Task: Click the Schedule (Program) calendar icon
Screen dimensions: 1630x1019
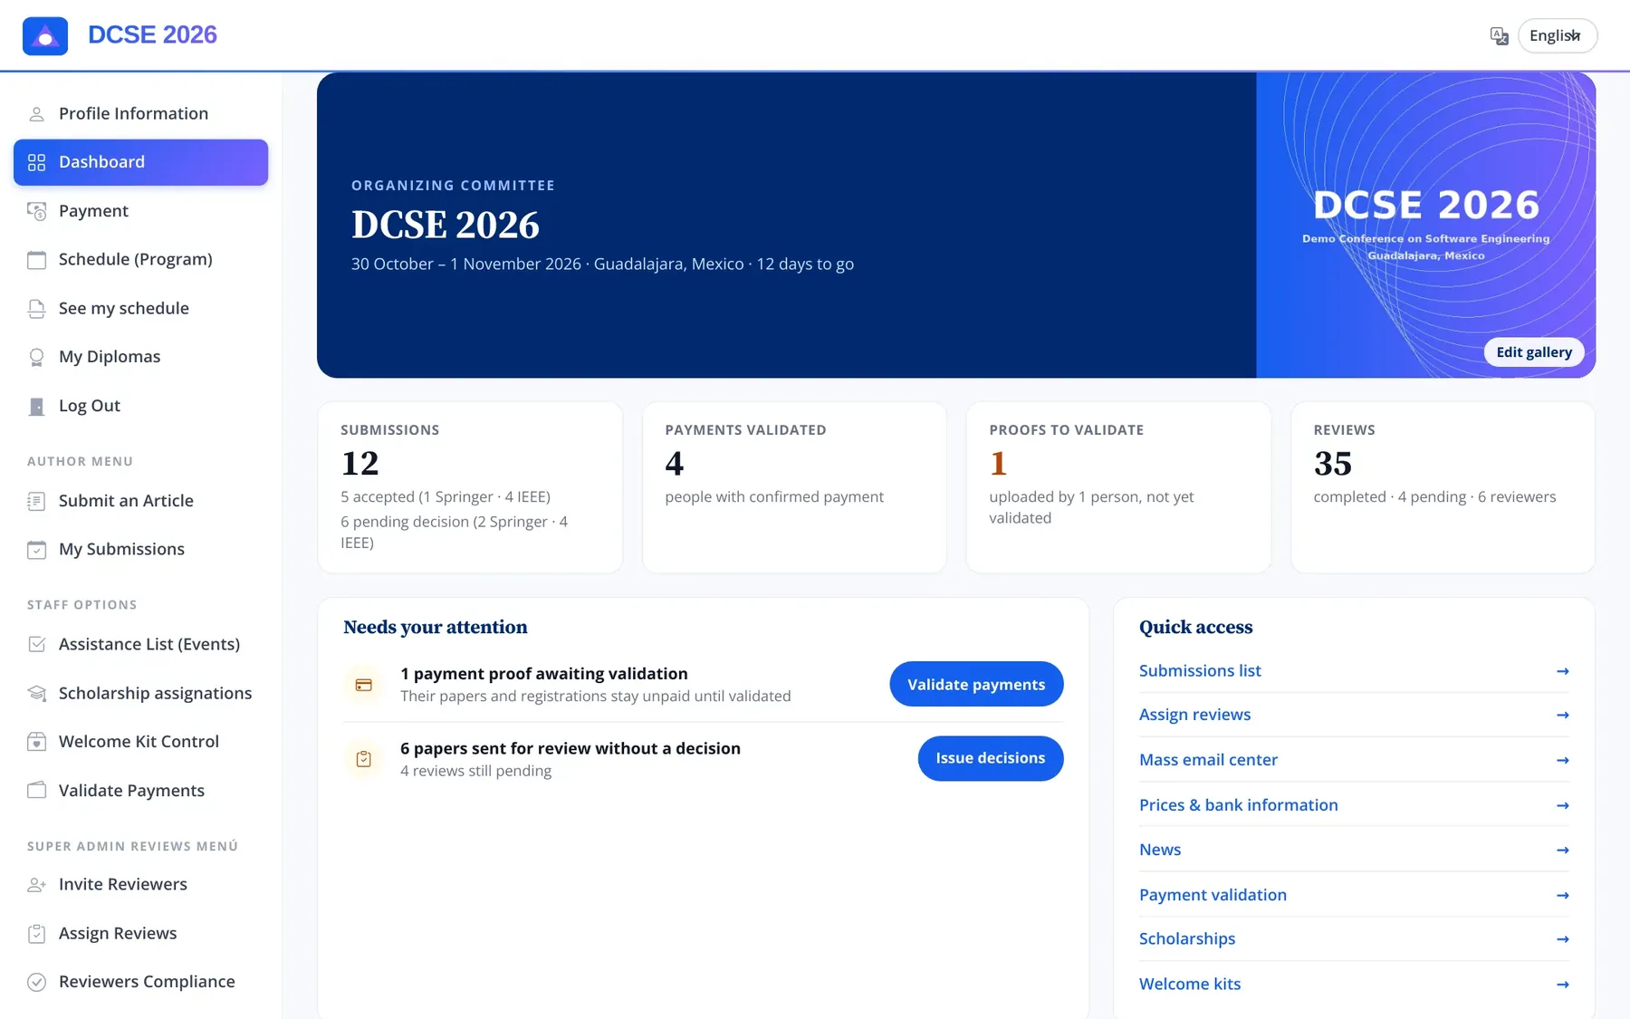Action: [36, 260]
